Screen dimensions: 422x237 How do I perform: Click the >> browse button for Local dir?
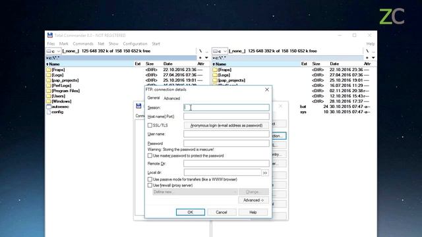pyautogui.click(x=265, y=172)
